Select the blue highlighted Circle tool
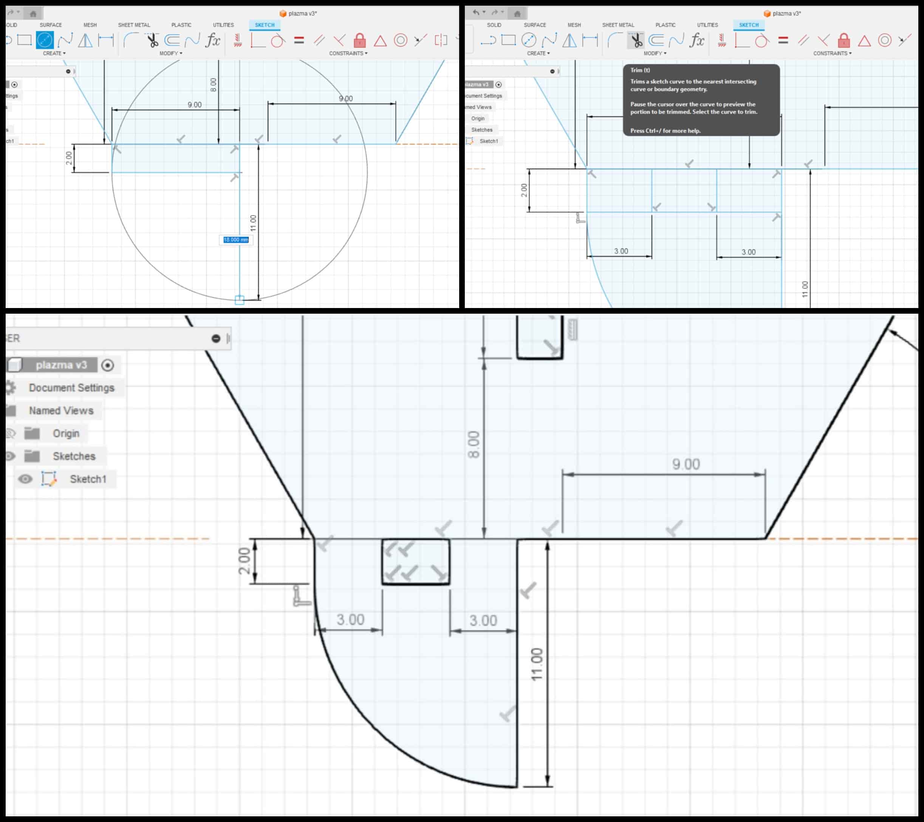Image resolution: width=924 pixels, height=822 pixels. click(x=44, y=40)
